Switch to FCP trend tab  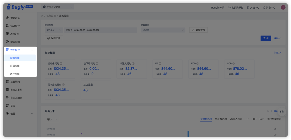254,119
